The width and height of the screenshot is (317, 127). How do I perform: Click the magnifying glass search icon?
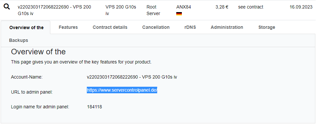pyautogui.click(x=7, y=7)
